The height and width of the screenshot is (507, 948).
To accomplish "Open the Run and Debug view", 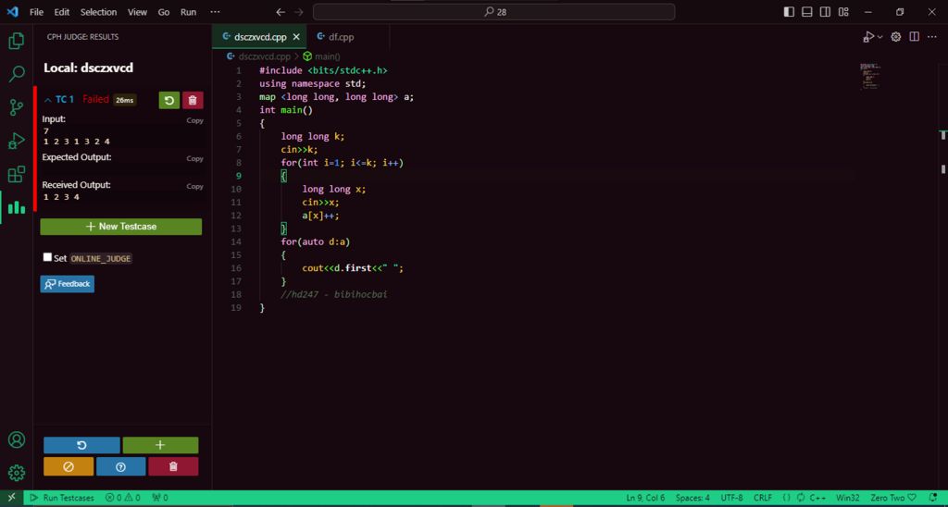I will point(17,142).
